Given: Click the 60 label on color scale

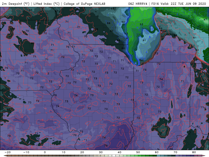Looking at the screenshot, I should (x=157, y=152).
